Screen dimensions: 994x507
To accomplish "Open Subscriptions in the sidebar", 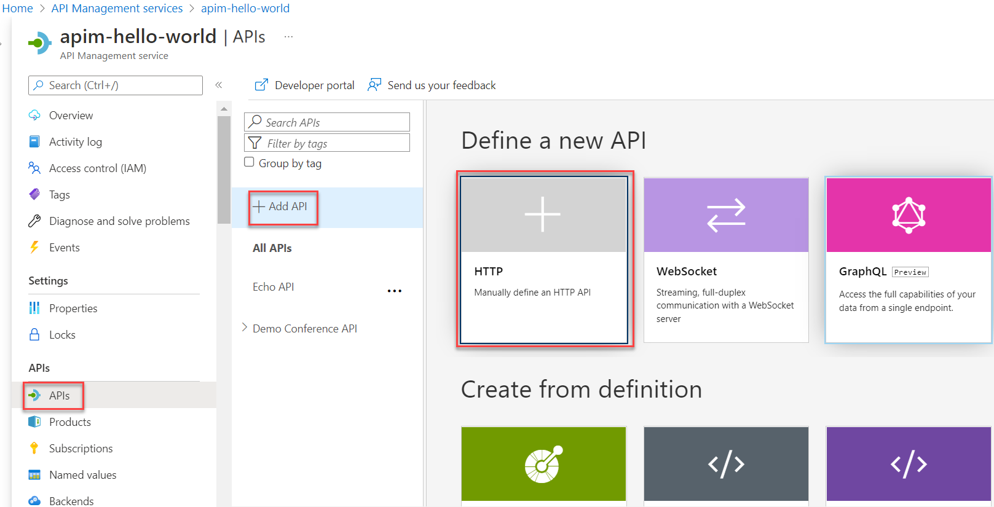I will [x=81, y=449].
